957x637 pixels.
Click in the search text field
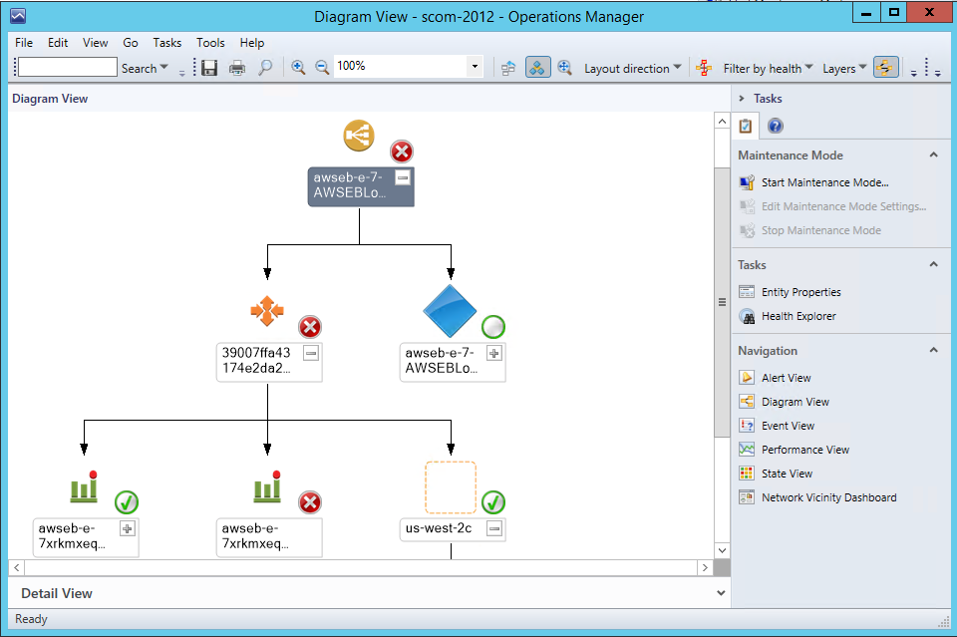click(x=67, y=68)
